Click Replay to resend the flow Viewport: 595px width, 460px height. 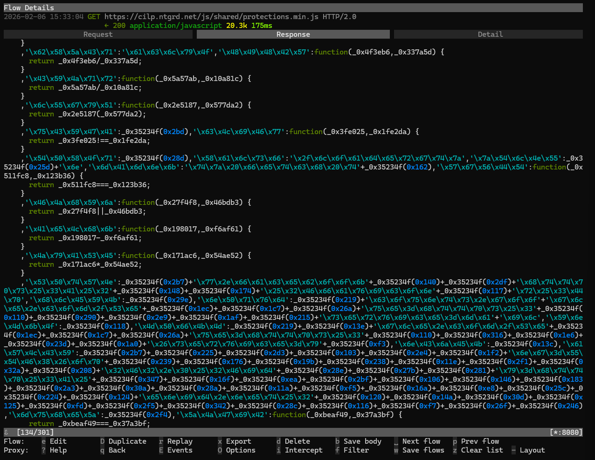(x=179, y=441)
